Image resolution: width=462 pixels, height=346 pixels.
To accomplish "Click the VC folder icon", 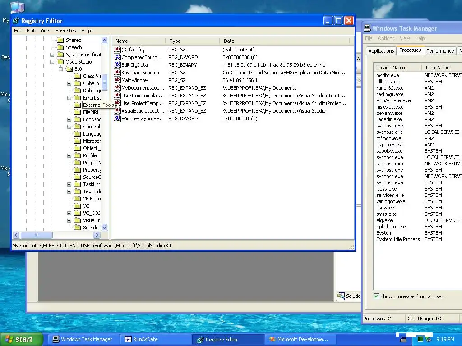I will pos(78,205).
